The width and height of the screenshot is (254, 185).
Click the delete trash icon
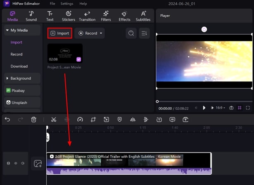point(34,120)
